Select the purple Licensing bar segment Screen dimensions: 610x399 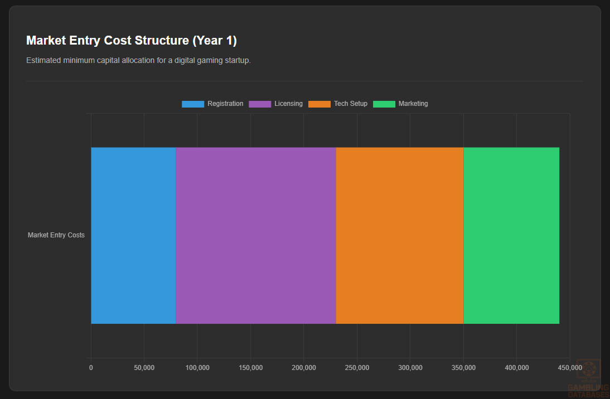click(256, 235)
